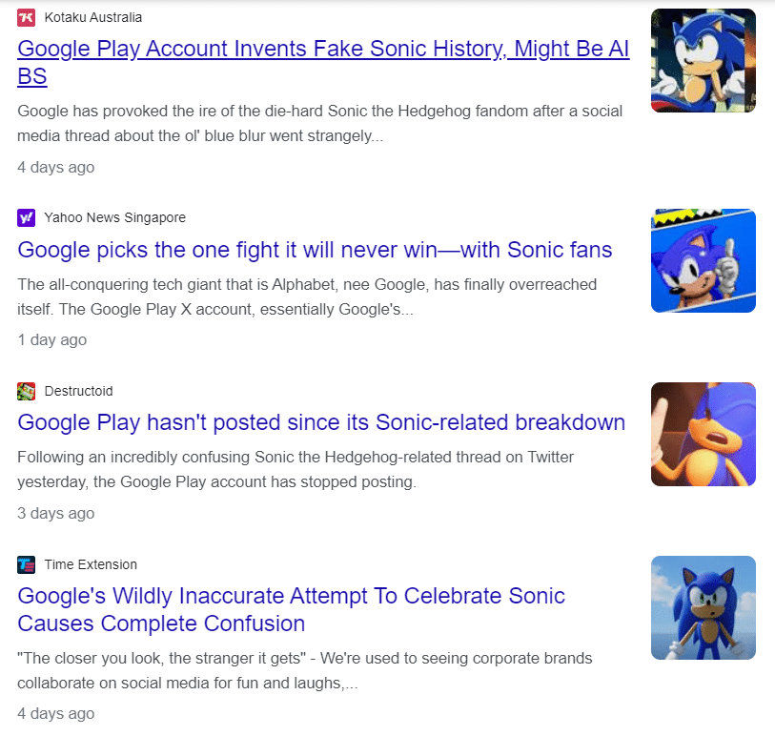Select the Destructoid source label
Viewport: 775px width, 736px height.
[78, 391]
